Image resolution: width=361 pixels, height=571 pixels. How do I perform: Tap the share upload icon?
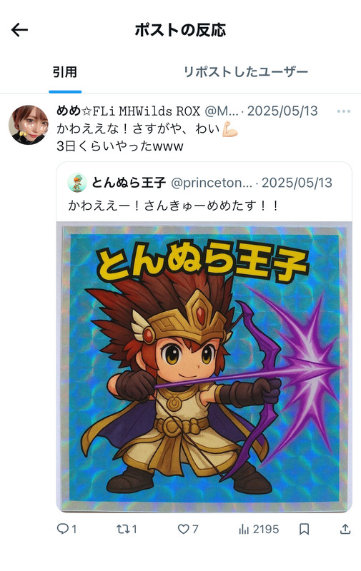[345, 529]
